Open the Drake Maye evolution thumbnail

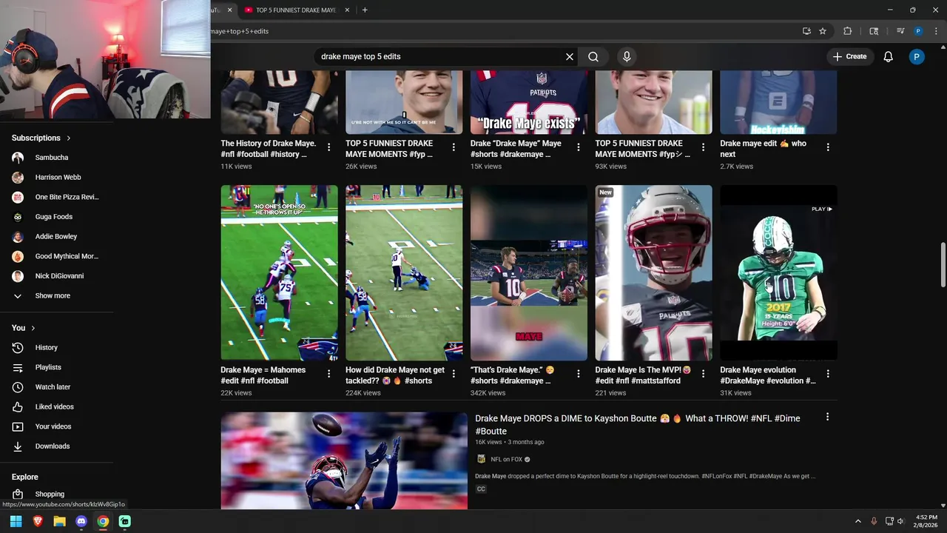(778, 272)
